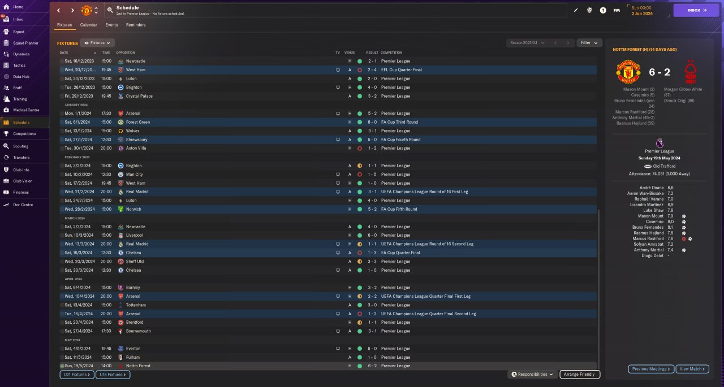Click View Match button

692,369
